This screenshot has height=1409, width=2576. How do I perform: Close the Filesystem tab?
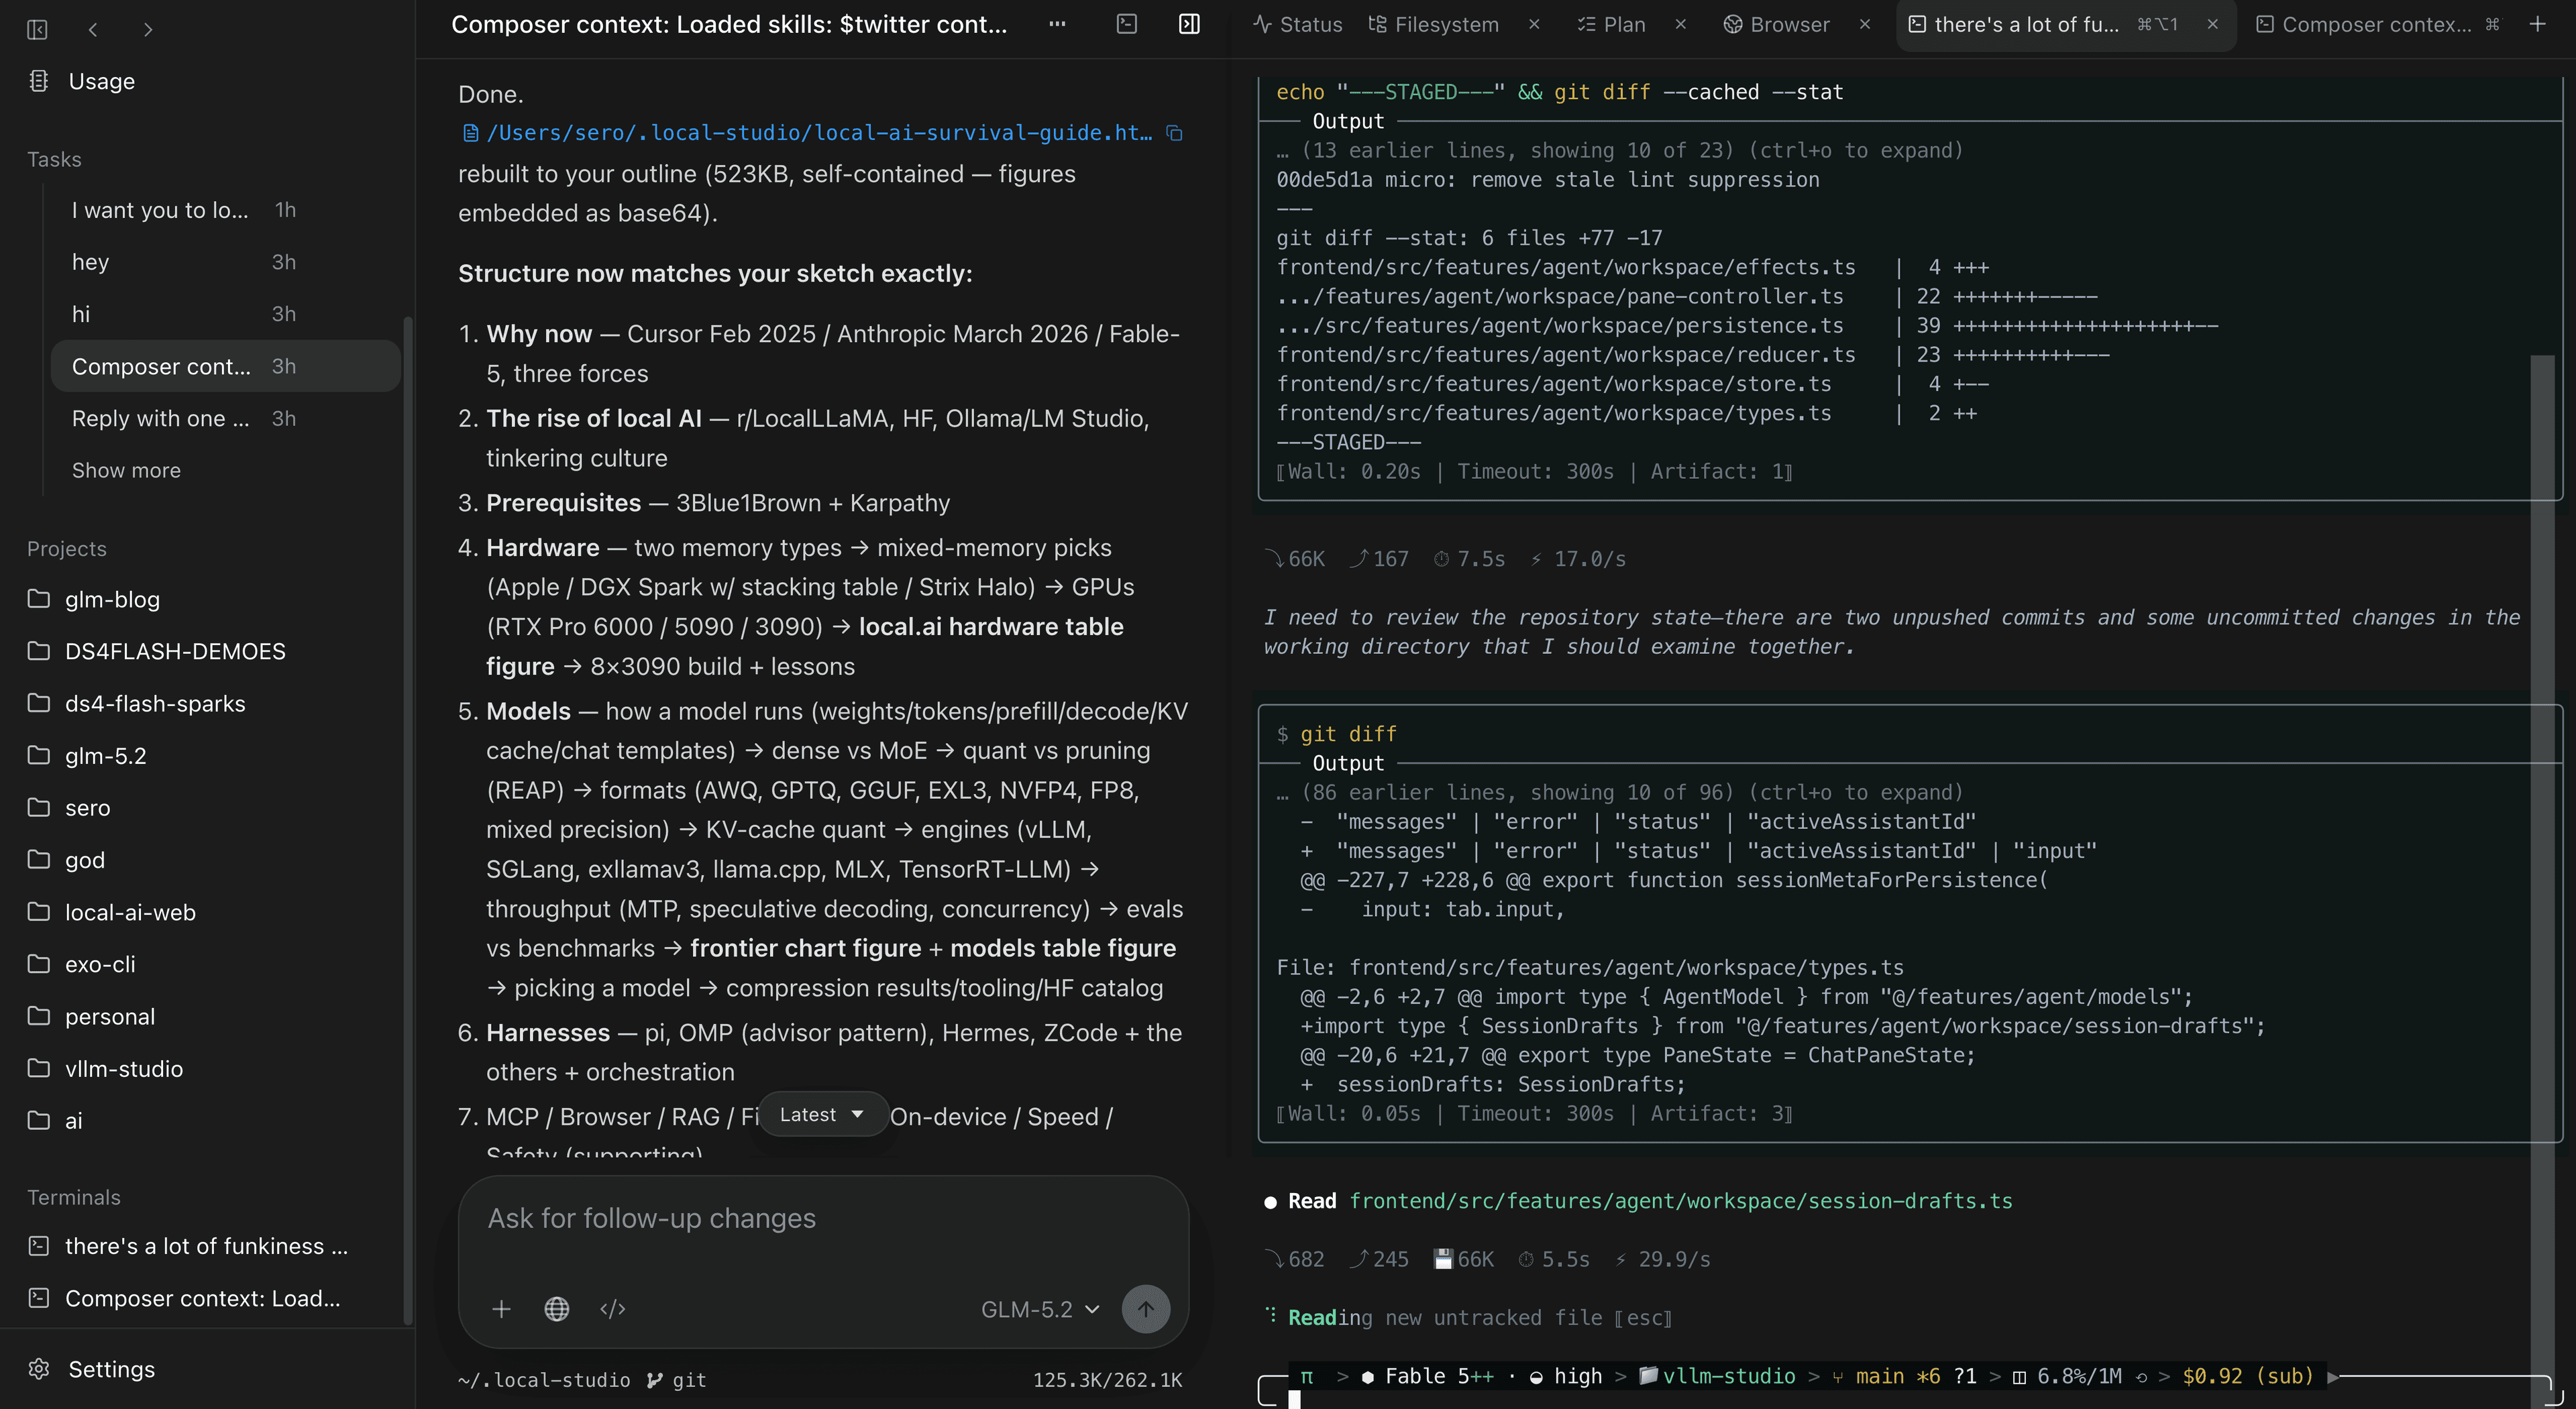(1534, 24)
